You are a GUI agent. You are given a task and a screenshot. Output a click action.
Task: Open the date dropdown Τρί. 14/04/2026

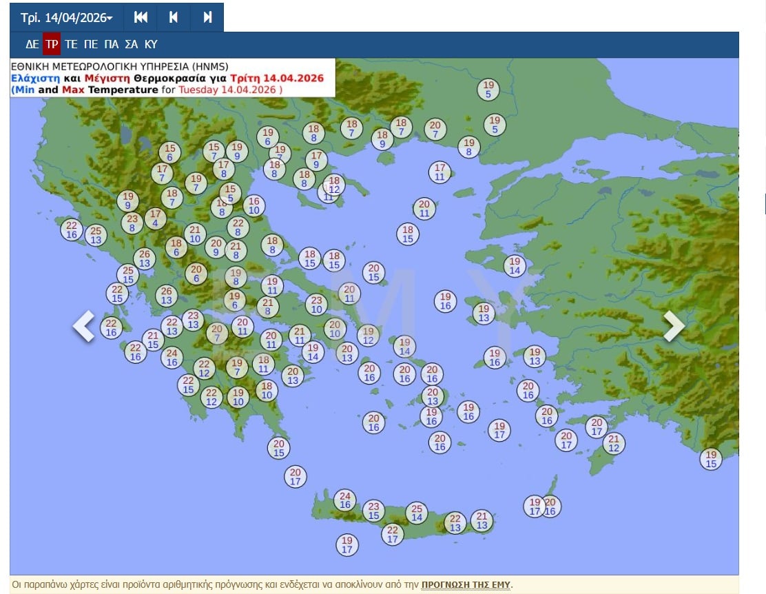pyautogui.click(x=66, y=17)
